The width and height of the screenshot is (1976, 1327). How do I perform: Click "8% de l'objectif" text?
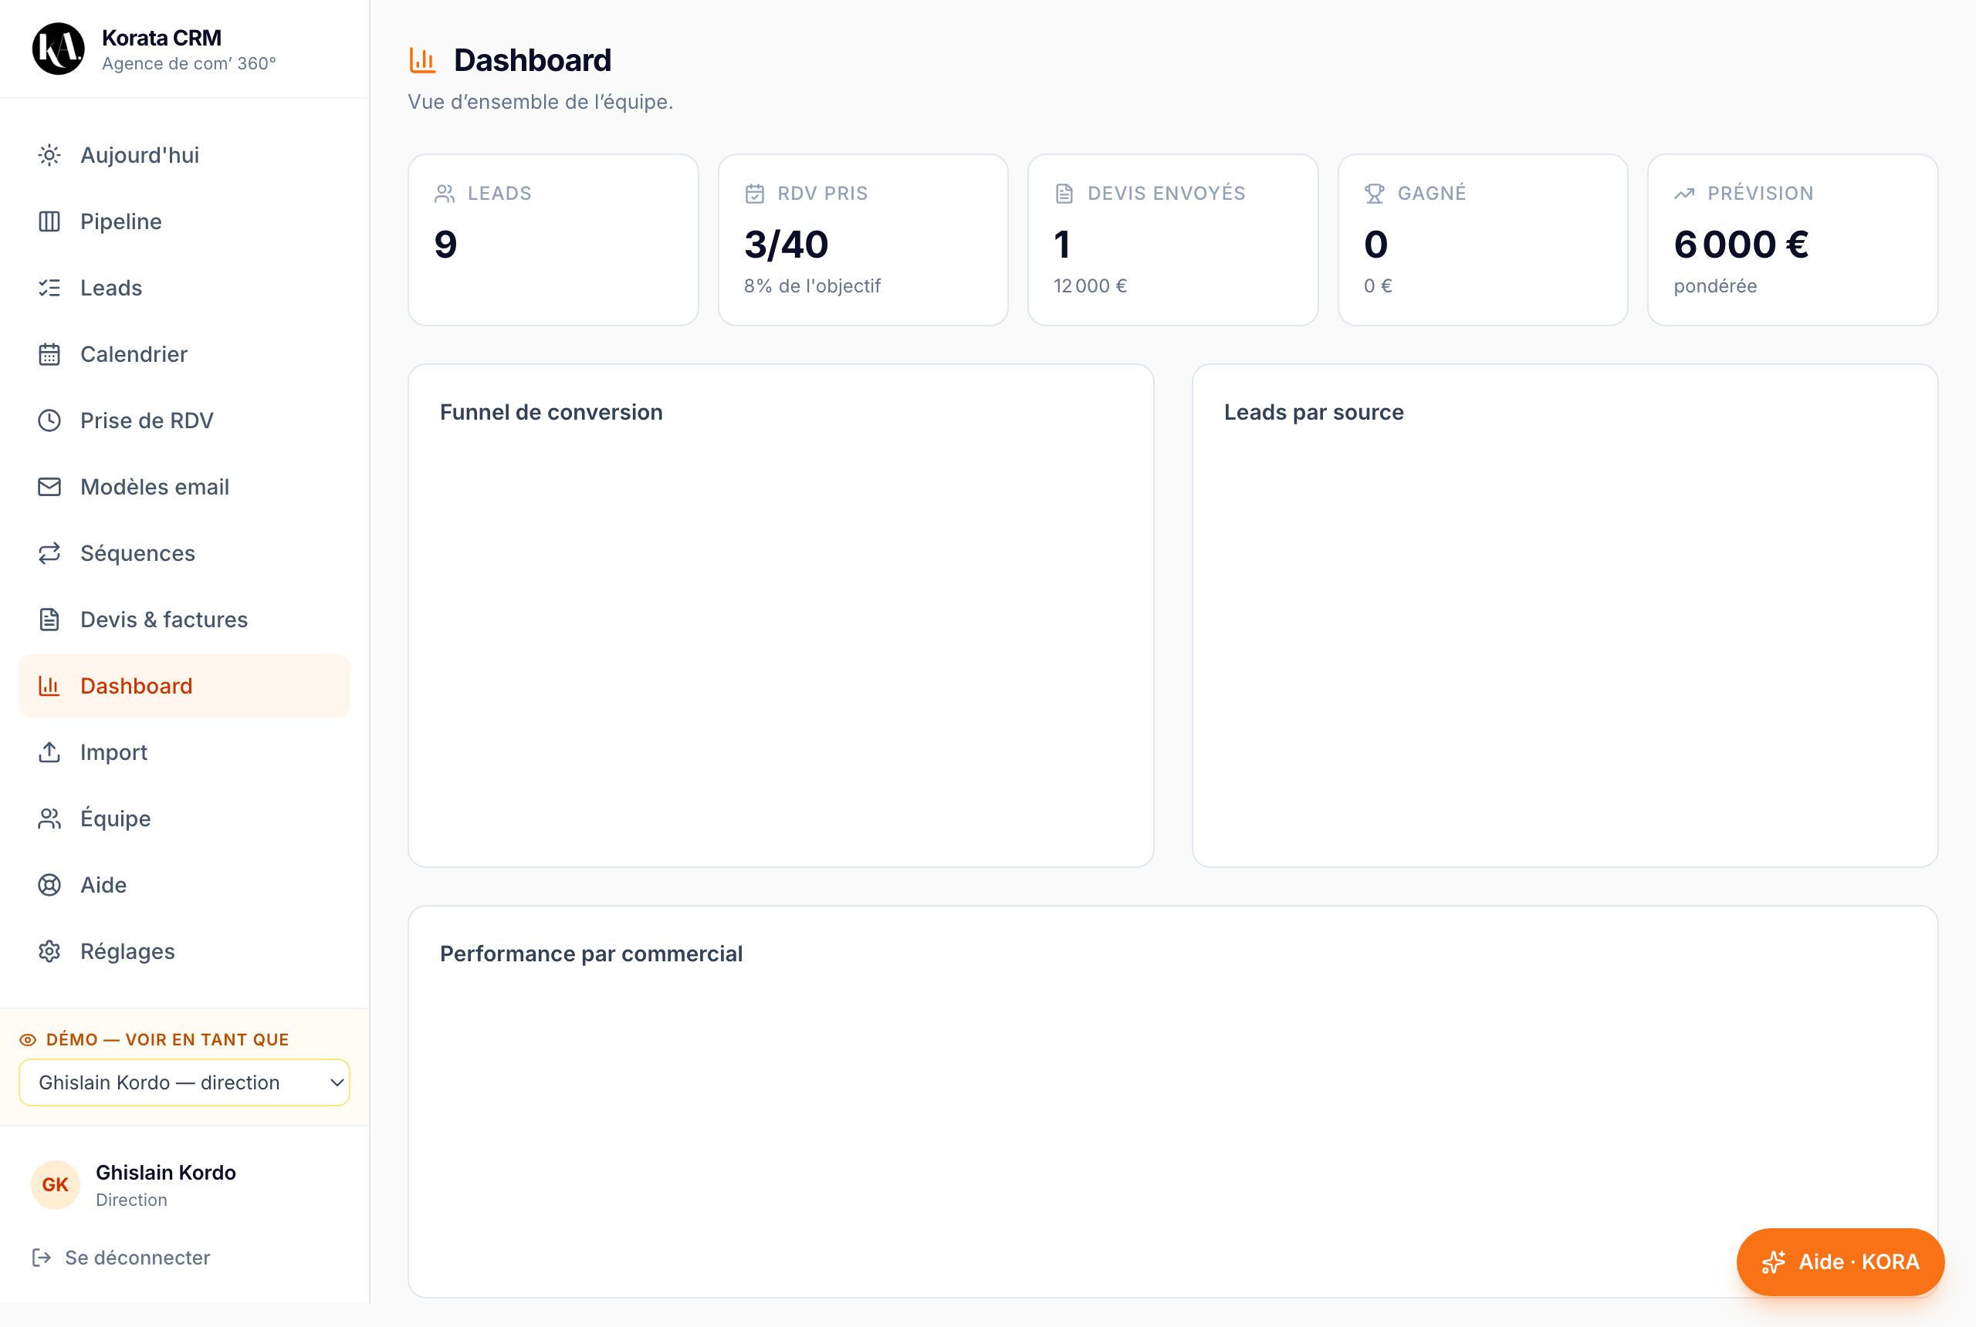(x=812, y=286)
